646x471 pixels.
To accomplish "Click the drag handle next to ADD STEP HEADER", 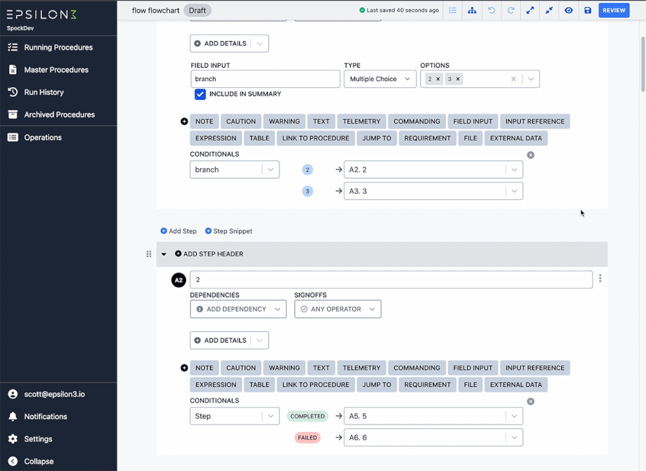I will [x=149, y=254].
